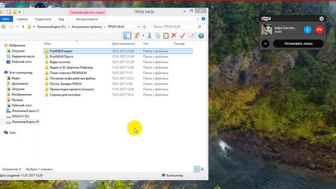Click Актуальные проекты in the address path
The image size is (336, 189).
87,27
